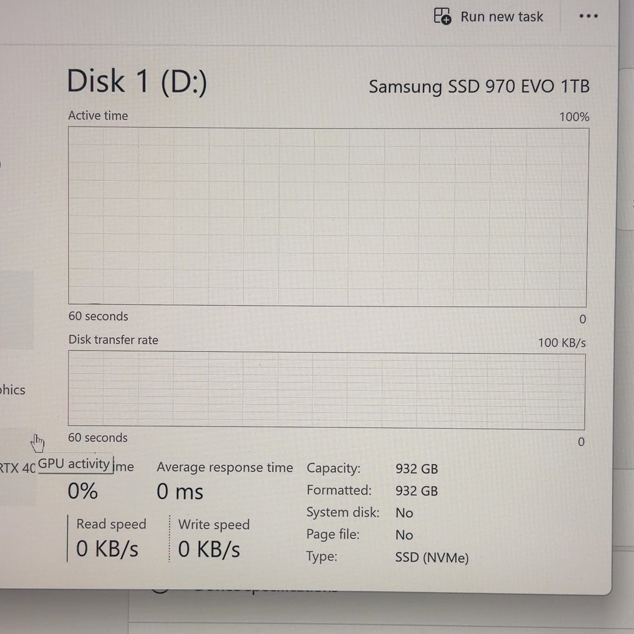The height and width of the screenshot is (634, 634).
Task: Click the 0% active time value
Action: click(x=82, y=491)
